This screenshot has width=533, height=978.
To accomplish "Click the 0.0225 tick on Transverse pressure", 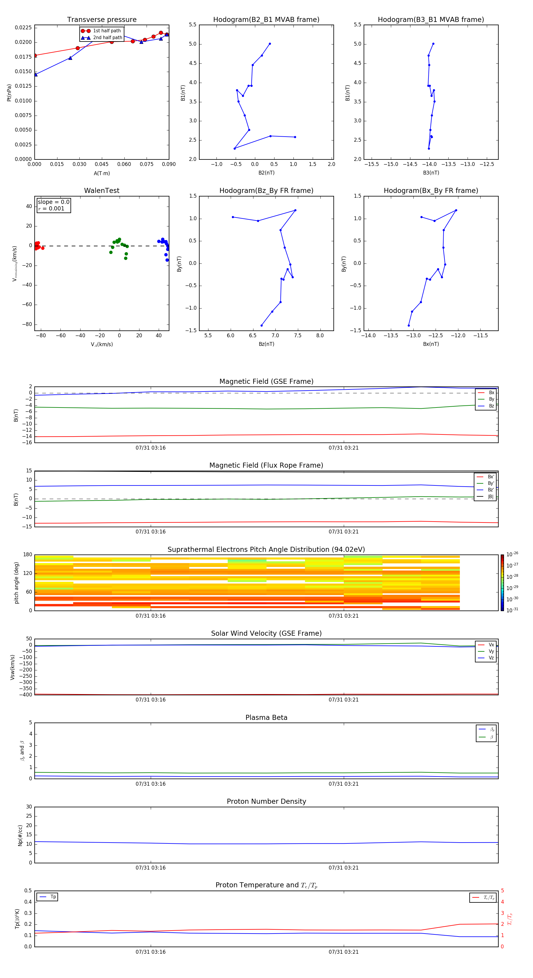I will [23, 28].
